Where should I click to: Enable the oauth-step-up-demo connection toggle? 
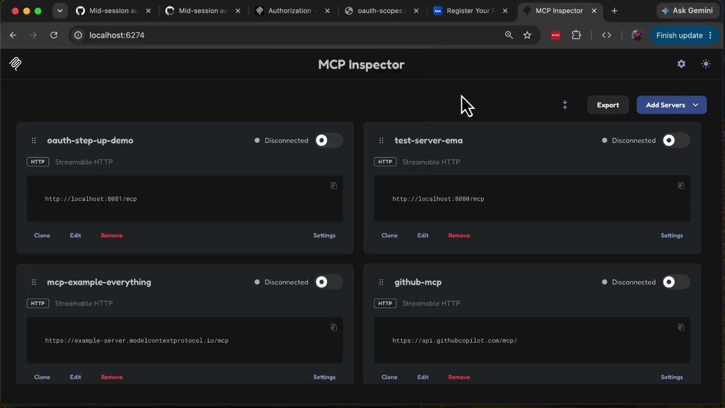[x=329, y=141]
